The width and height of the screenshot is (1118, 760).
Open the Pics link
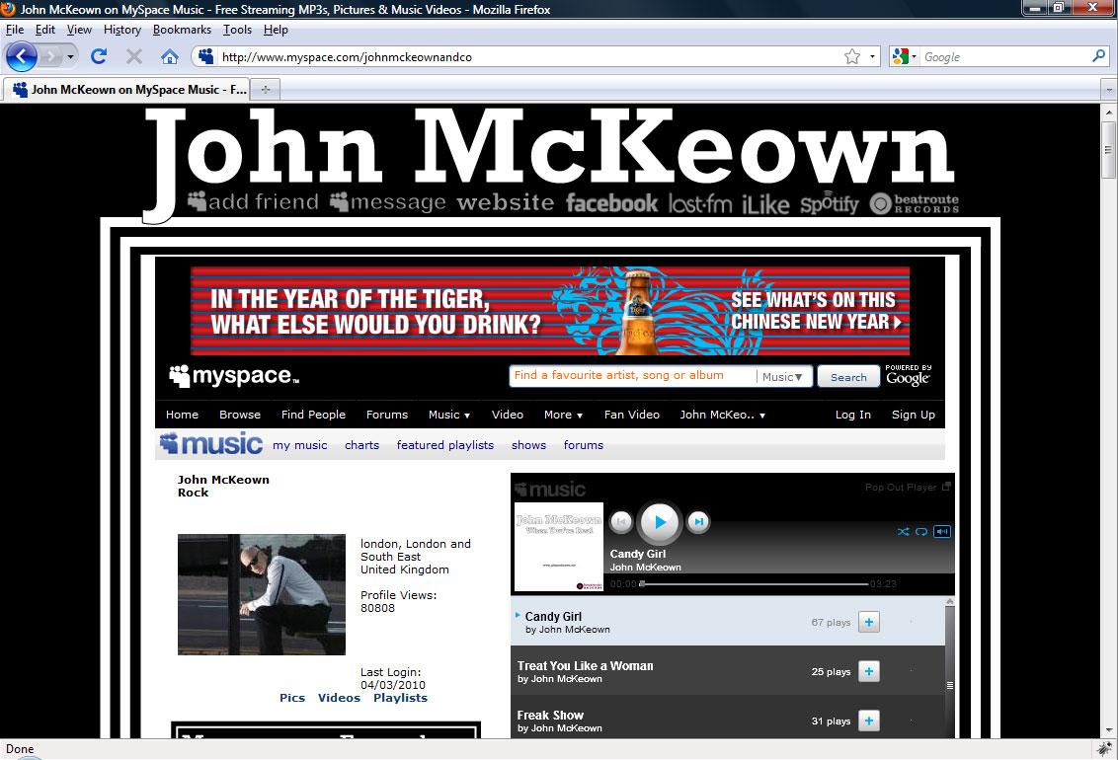tap(292, 697)
